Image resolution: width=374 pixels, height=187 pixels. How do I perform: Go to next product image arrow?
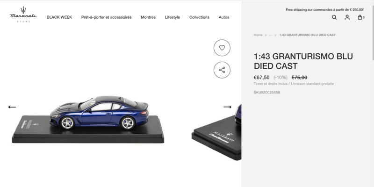pyautogui.click(x=227, y=107)
